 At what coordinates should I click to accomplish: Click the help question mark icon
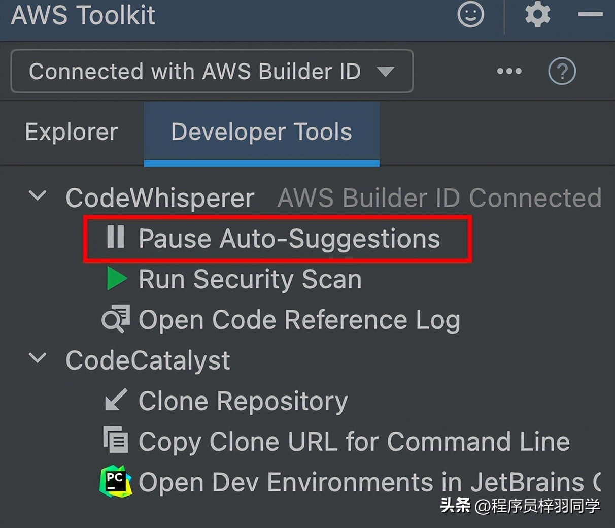(562, 71)
